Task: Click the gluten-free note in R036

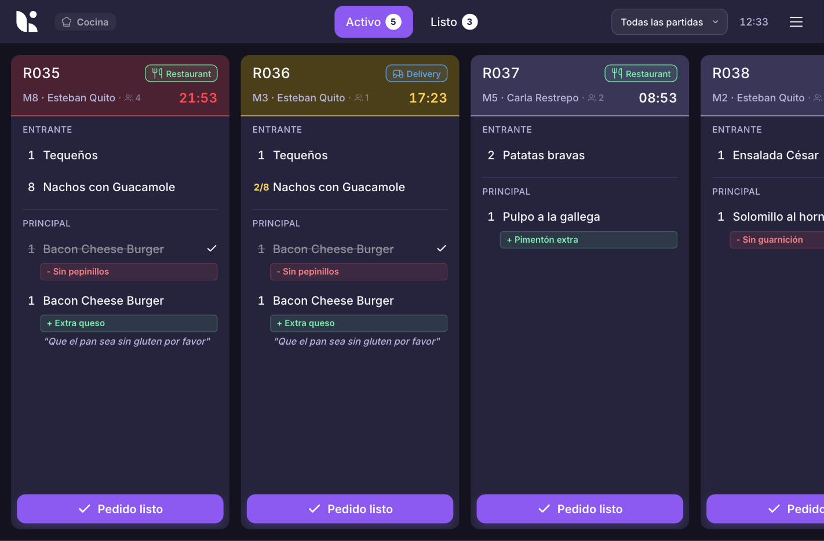Action: coord(357,341)
